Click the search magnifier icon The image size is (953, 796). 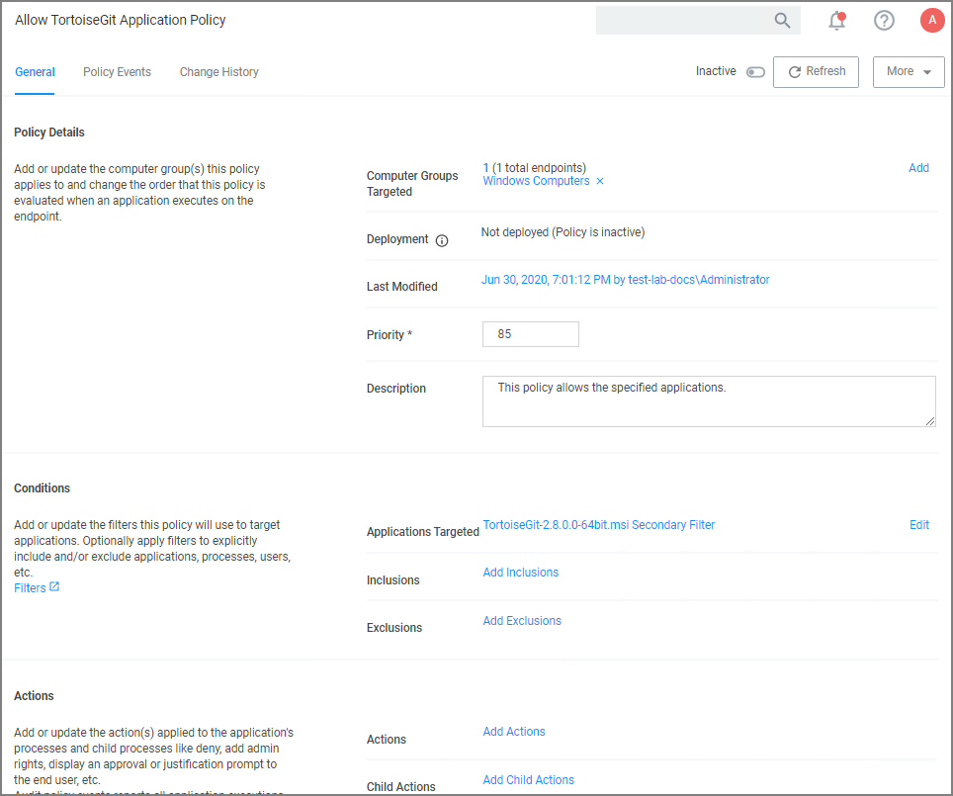[x=782, y=21]
